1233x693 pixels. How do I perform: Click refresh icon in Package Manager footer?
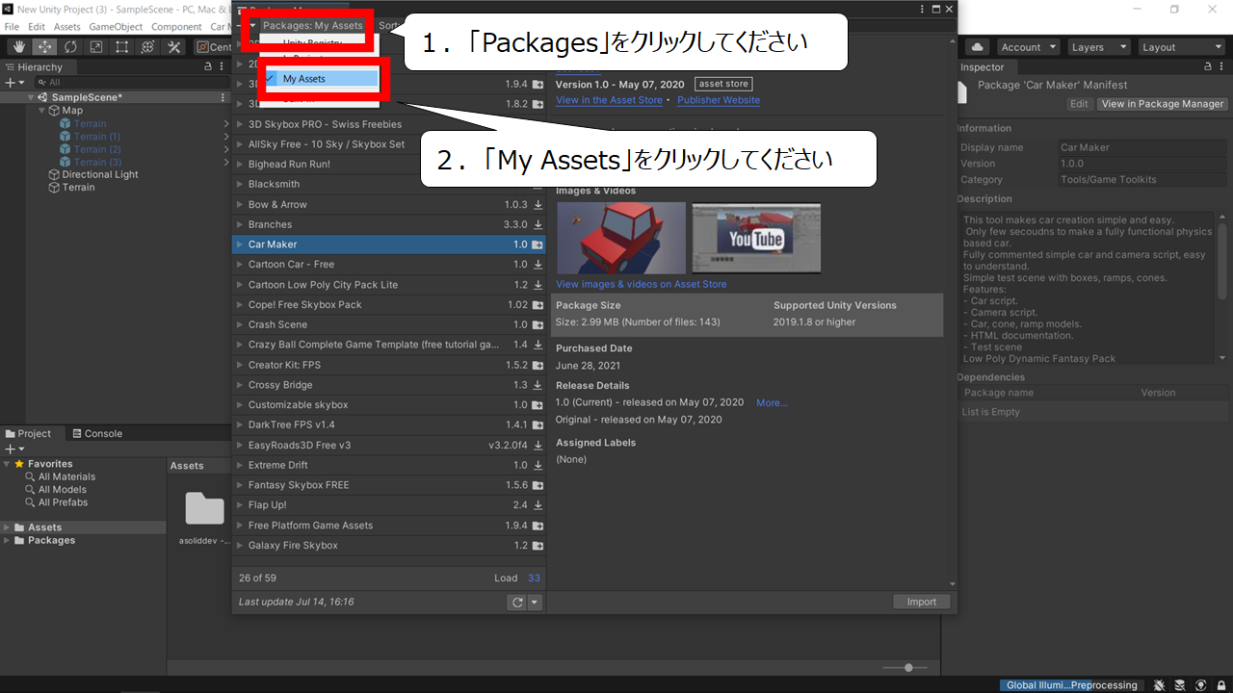click(x=517, y=602)
